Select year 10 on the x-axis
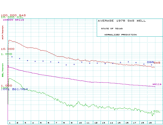The image size is (163, 125). (80, 123)
